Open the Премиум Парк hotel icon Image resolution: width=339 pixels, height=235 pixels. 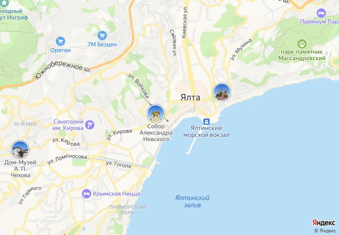321,13
